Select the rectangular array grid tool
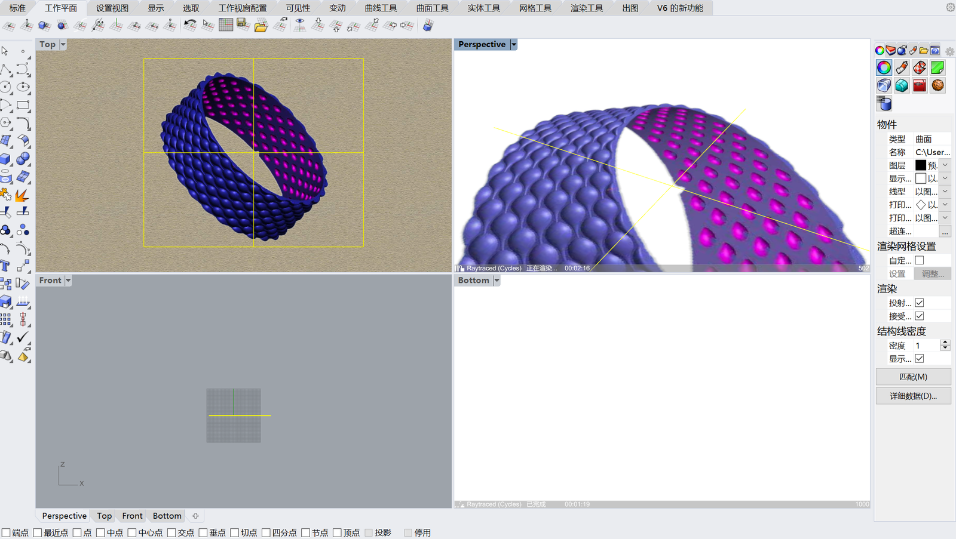The width and height of the screenshot is (956, 539). (x=6, y=319)
